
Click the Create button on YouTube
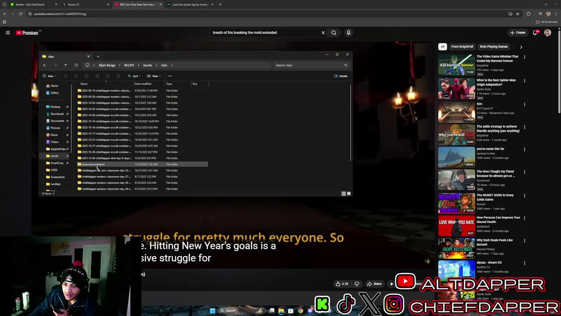pos(518,32)
